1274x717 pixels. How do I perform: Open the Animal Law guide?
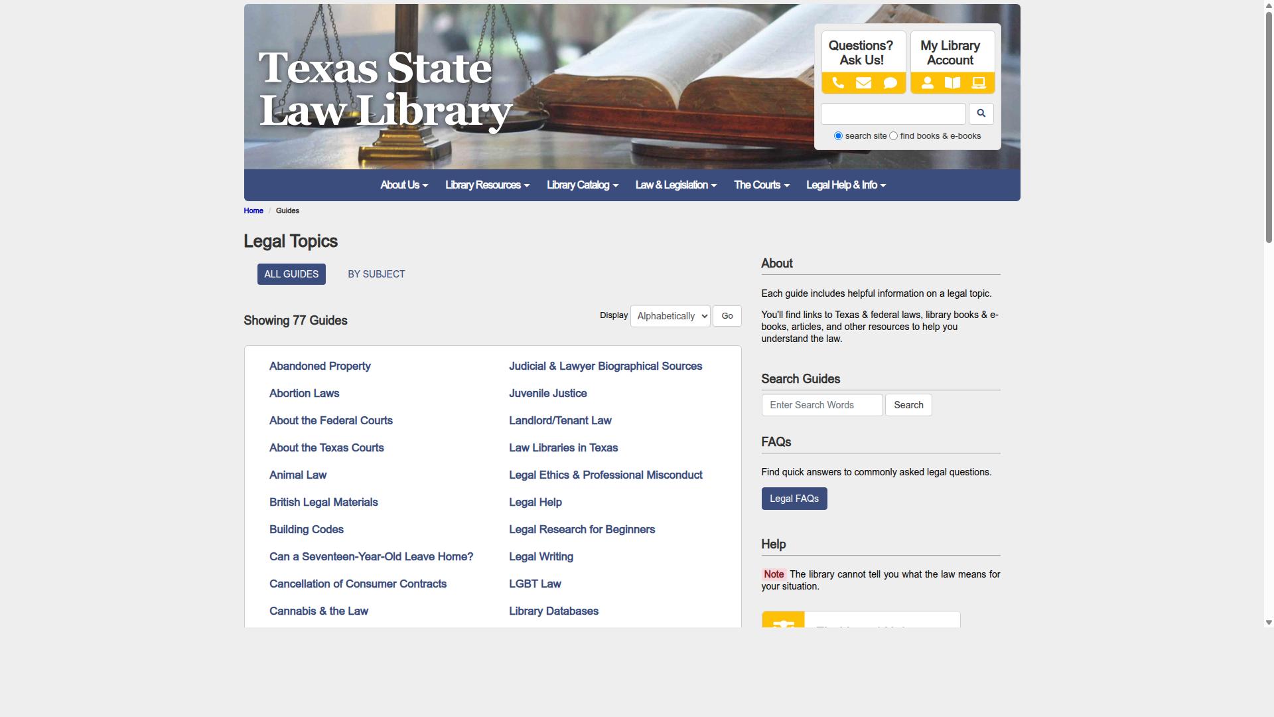[298, 475]
